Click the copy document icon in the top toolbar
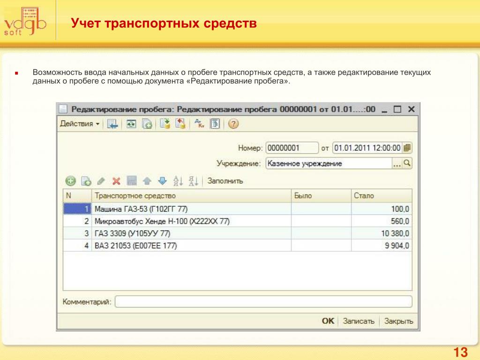This screenshot has width=480, height=360. (147, 124)
